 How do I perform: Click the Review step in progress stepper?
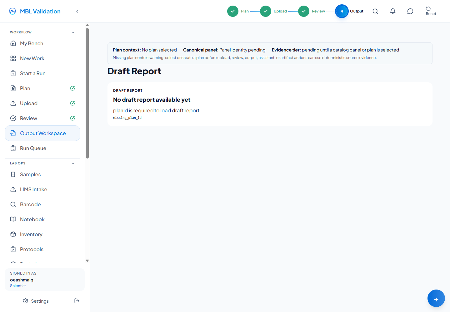coord(312,11)
